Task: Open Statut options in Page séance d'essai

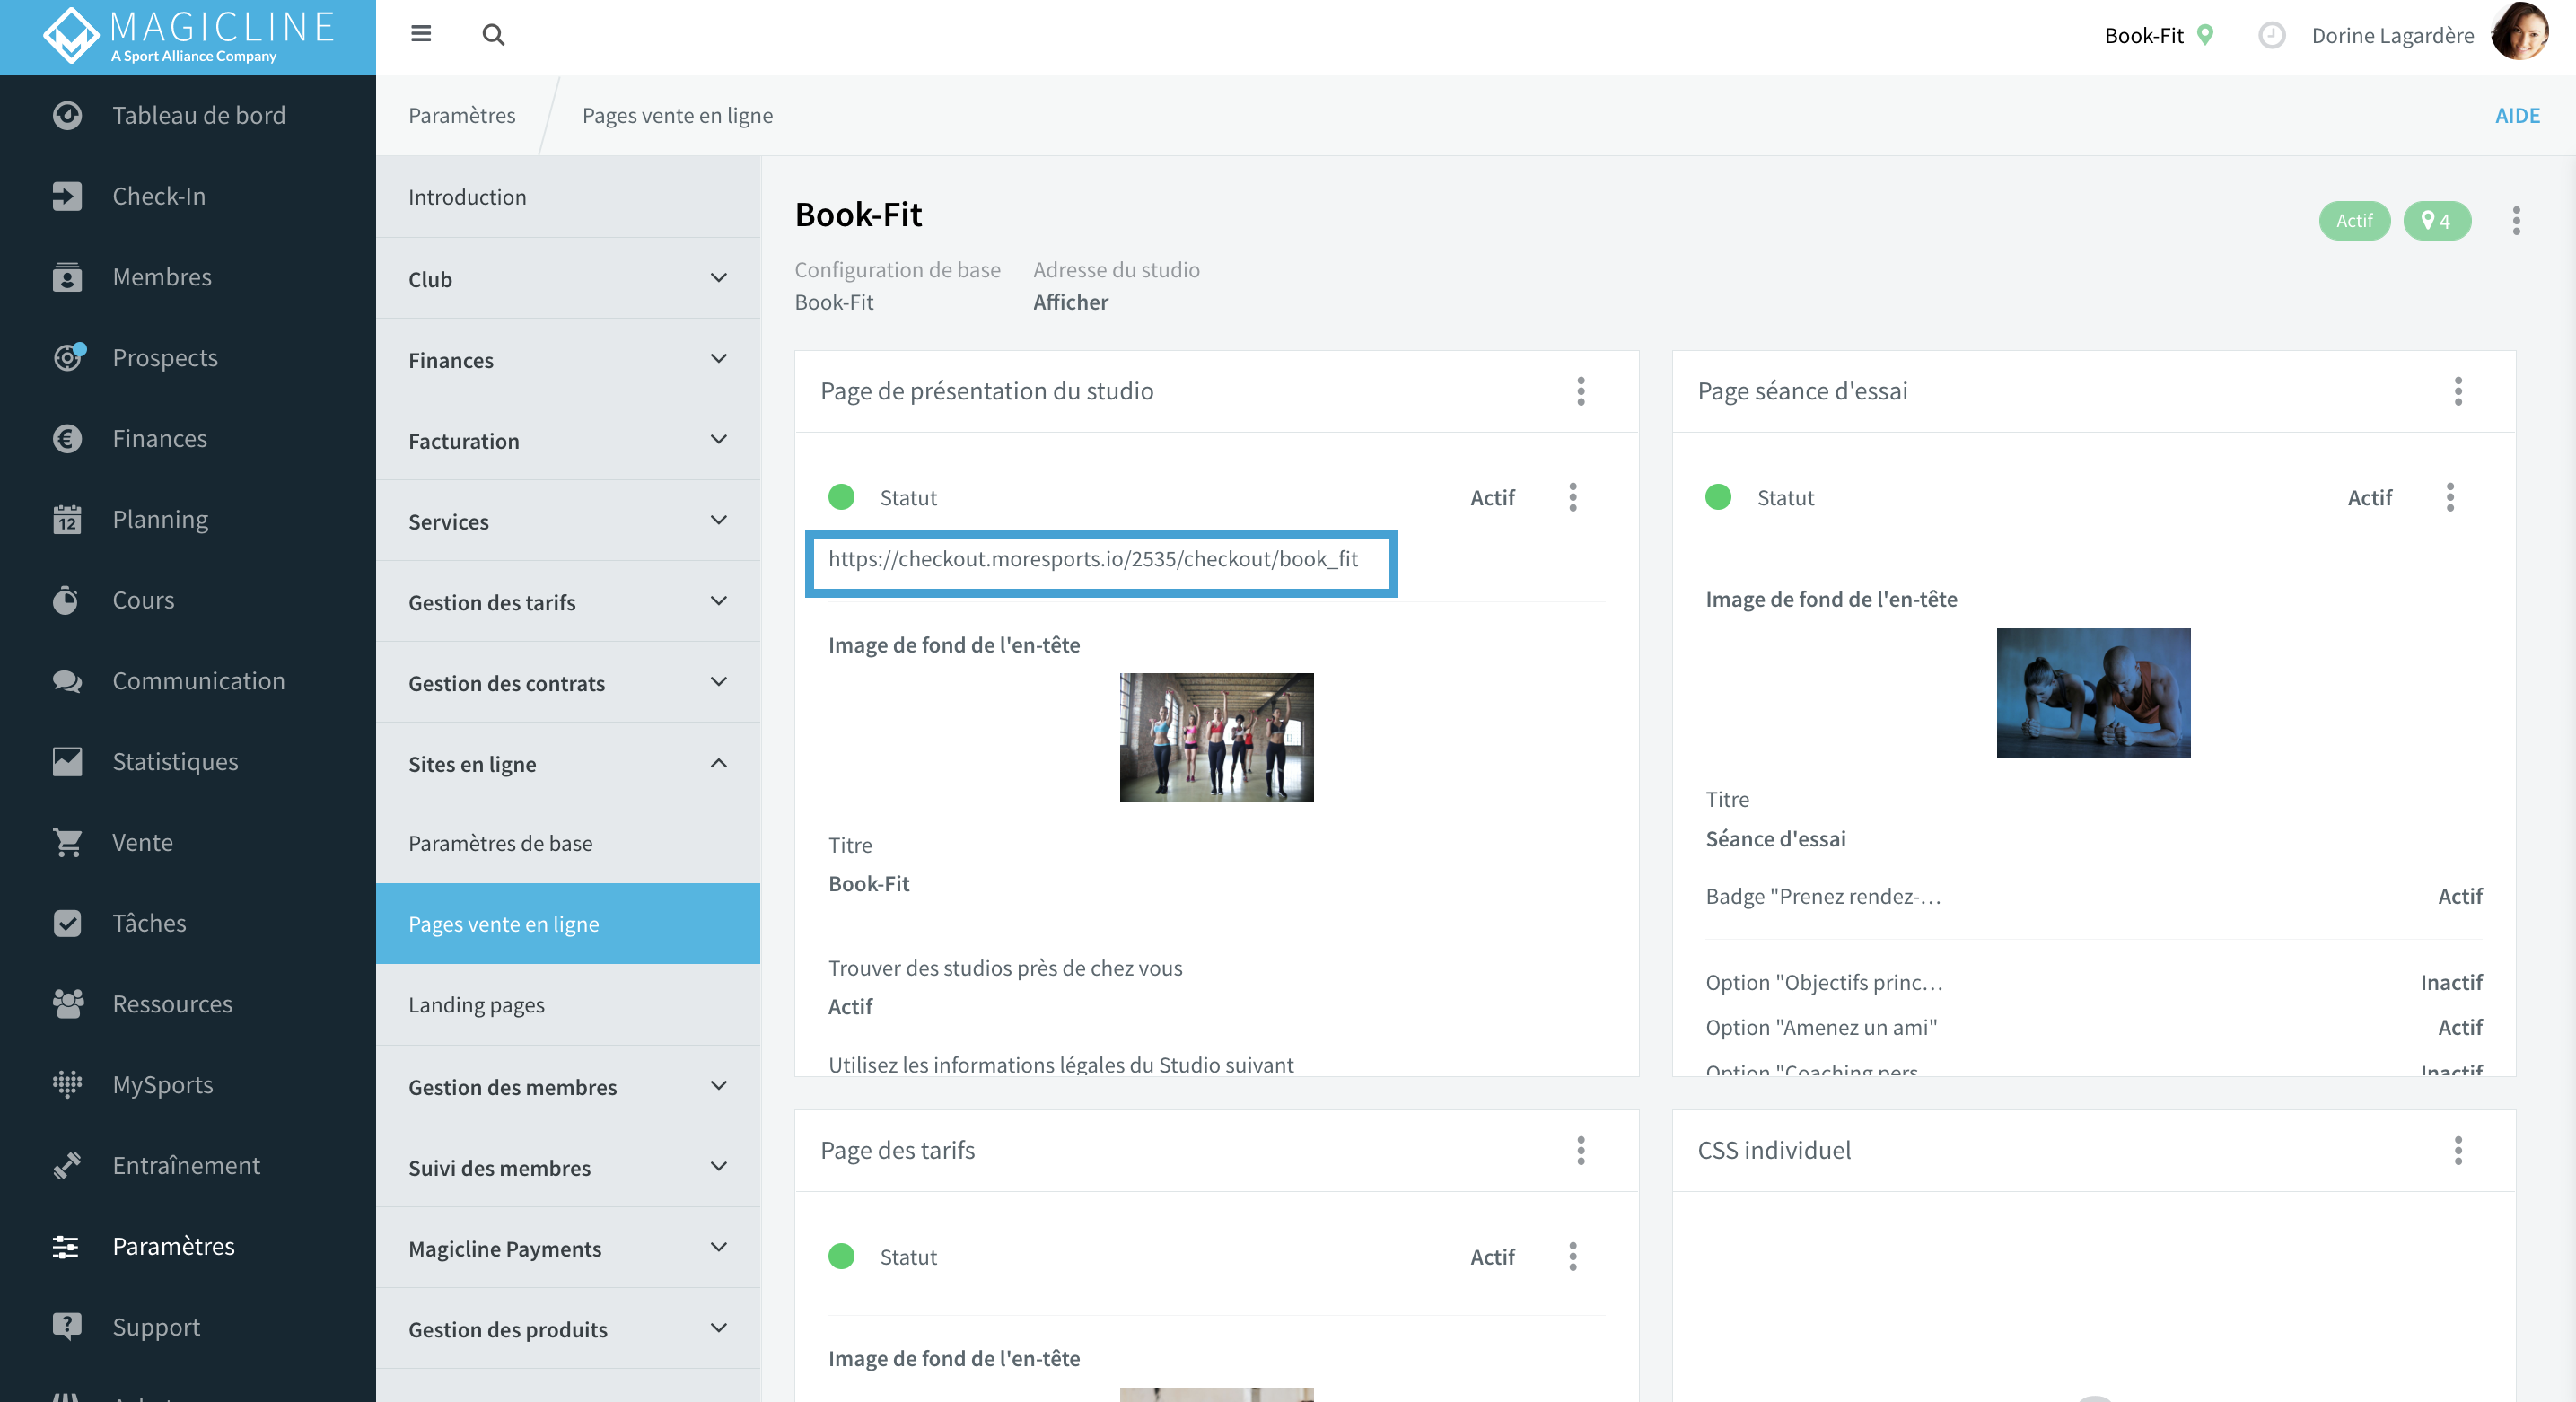Action: (2450, 497)
